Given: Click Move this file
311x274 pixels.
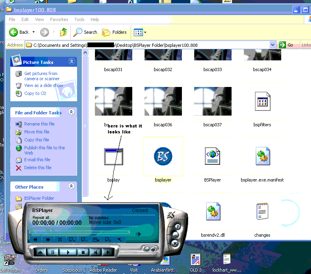Looking at the screenshot, I should click(37, 132).
